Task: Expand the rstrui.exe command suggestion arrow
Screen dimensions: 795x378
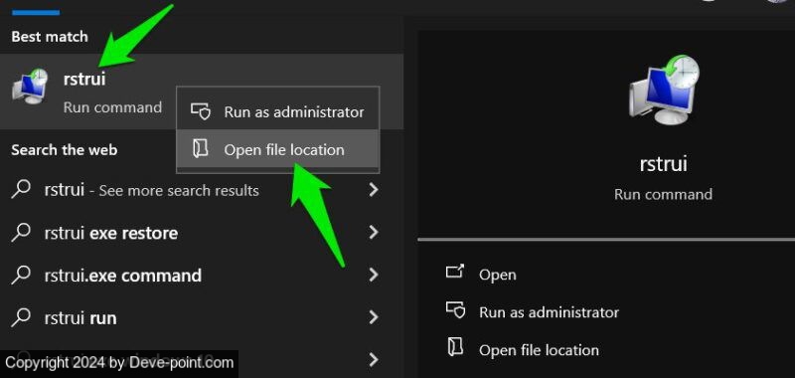Action: click(374, 275)
